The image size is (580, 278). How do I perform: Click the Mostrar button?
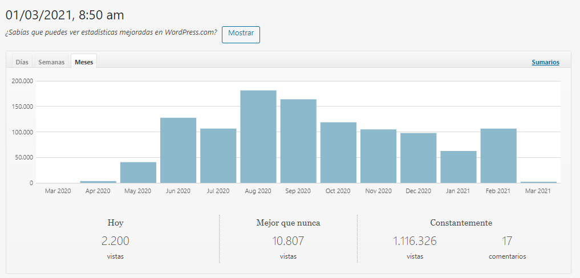(241, 34)
